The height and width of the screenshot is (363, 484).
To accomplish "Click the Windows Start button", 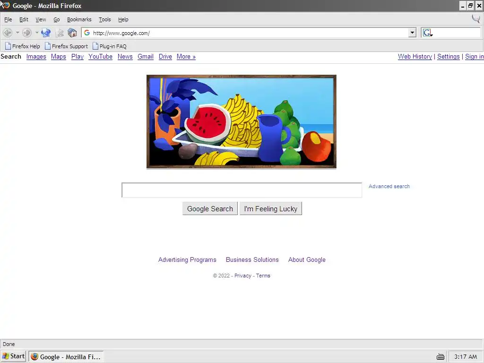I will click(x=13, y=356).
